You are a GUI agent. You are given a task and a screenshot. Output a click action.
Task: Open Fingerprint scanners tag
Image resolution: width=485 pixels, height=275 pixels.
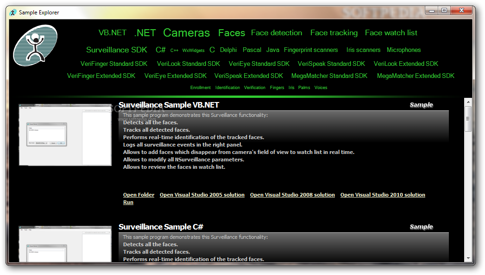[311, 50]
